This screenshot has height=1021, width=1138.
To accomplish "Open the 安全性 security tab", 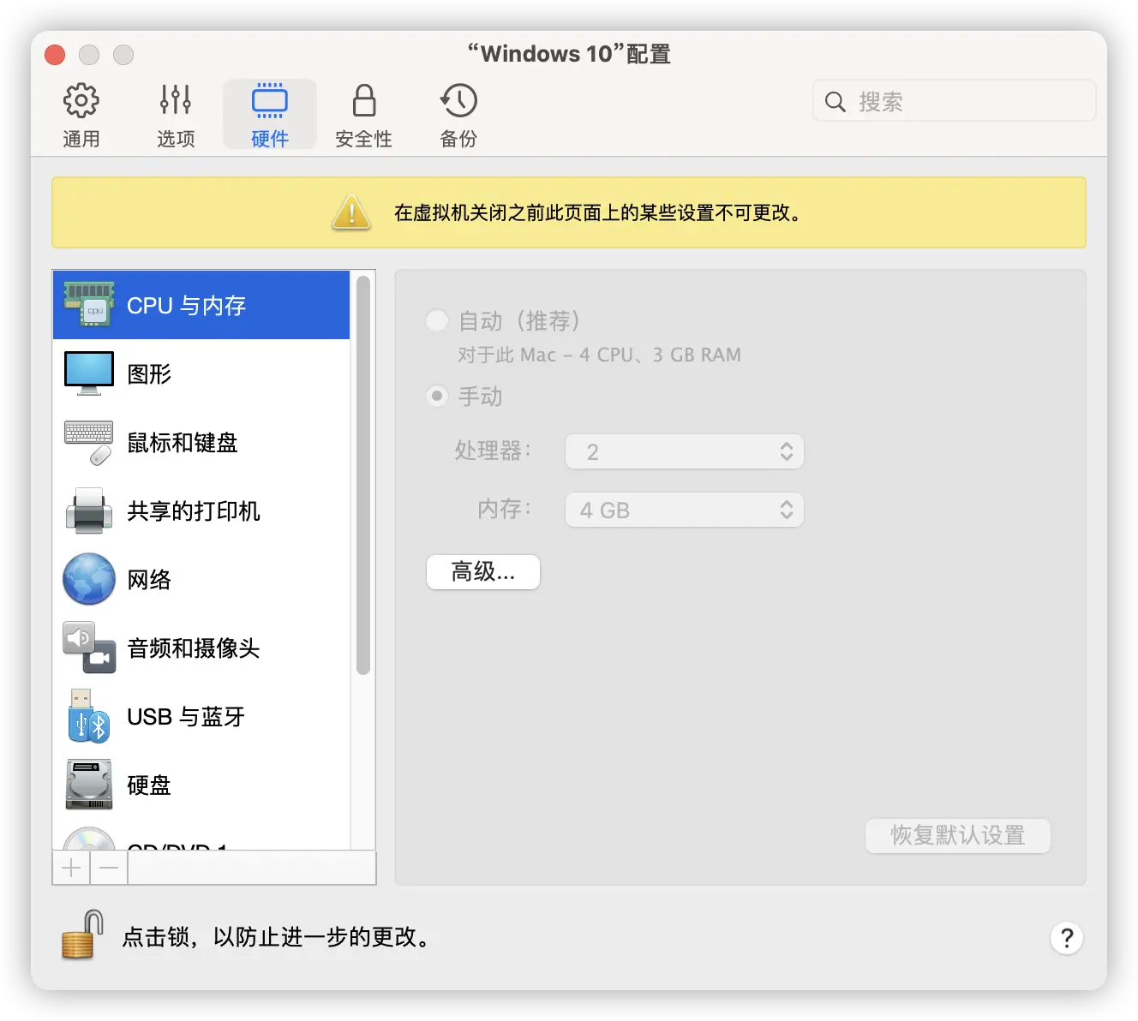I will [364, 115].
